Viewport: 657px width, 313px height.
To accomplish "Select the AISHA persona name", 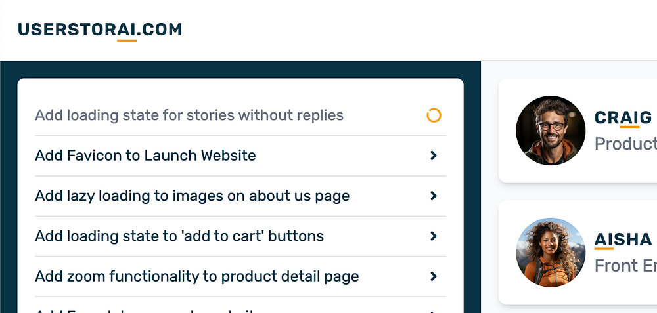I will coord(623,240).
